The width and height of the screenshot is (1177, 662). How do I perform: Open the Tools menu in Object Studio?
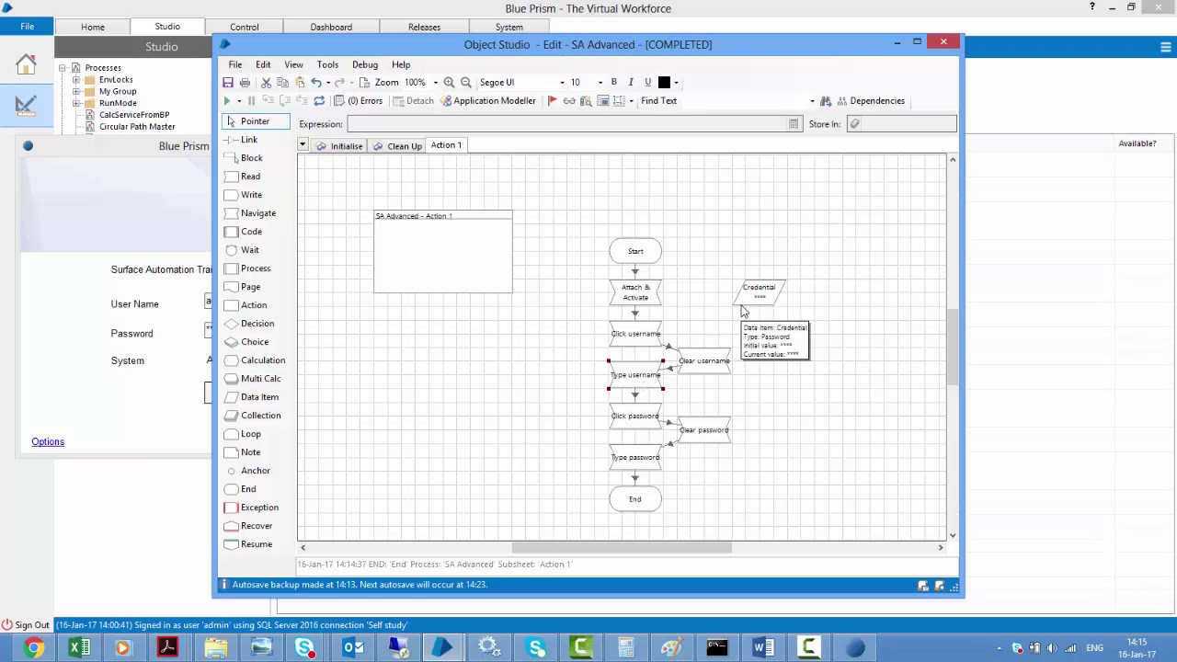point(327,64)
